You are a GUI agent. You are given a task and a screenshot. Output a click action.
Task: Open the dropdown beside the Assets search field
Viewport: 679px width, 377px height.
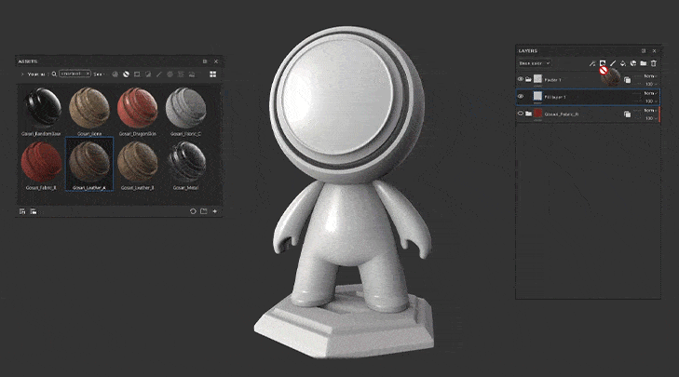coord(99,74)
